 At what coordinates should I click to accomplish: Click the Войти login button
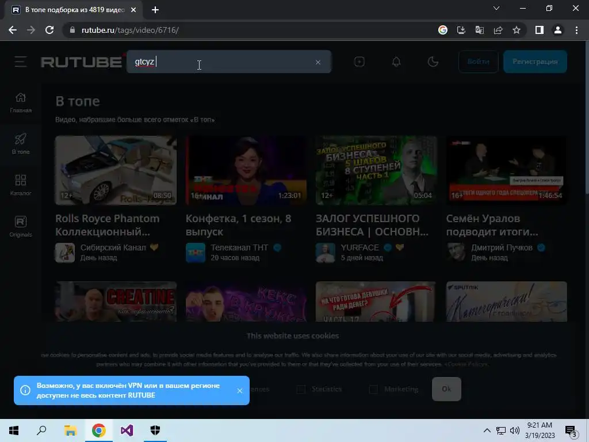(x=478, y=62)
